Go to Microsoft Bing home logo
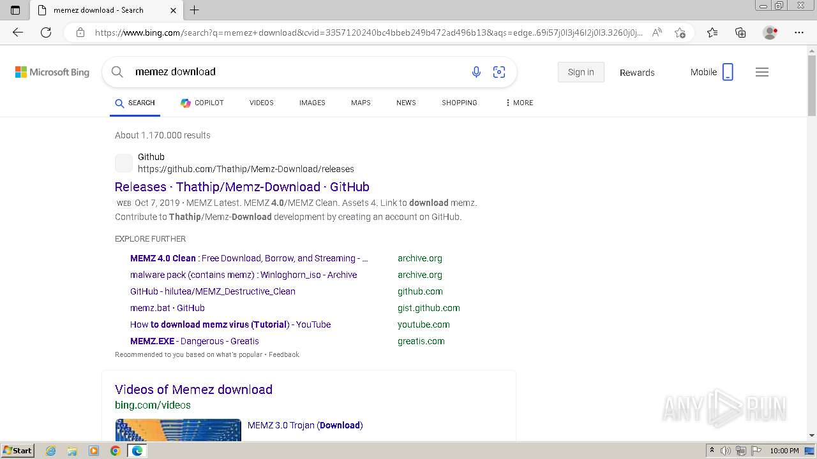The image size is (817, 459). point(52,72)
